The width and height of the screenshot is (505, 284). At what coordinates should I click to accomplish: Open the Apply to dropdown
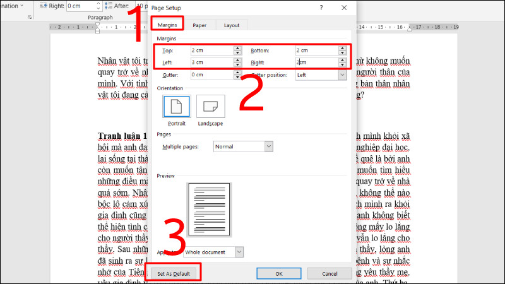click(239, 252)
